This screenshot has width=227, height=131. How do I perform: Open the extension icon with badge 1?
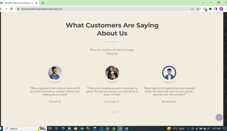click(x=205, y=9)
